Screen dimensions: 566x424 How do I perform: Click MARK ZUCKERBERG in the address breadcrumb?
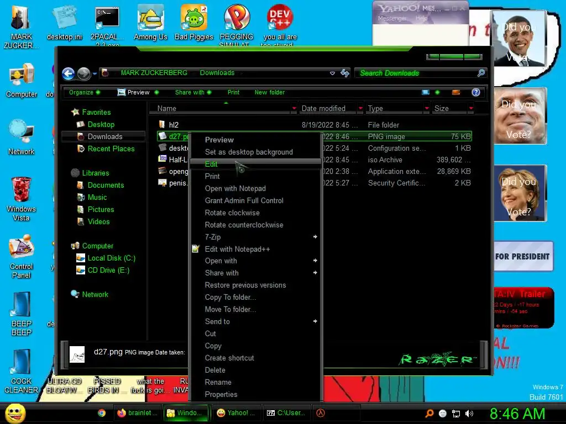[x=154, y=73]
